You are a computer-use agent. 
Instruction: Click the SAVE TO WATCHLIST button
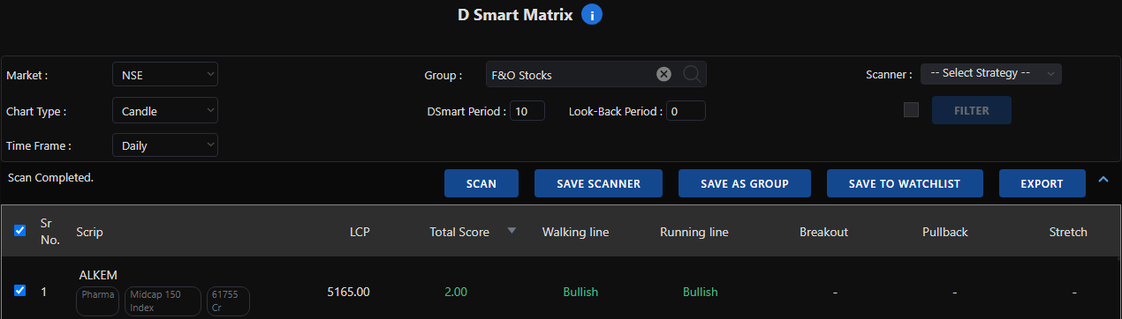click(904, 183)
